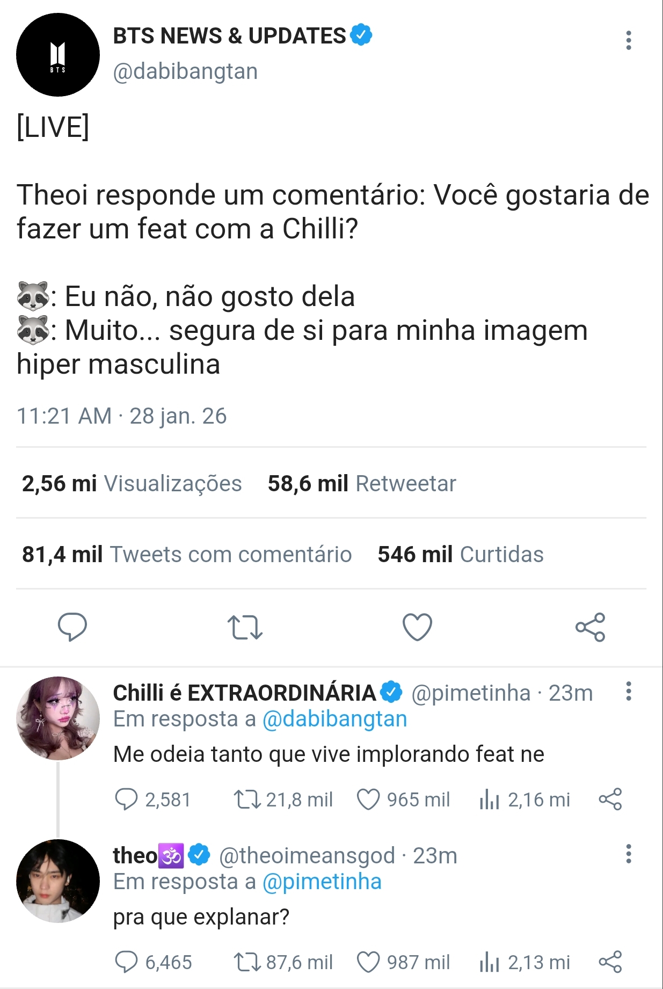The height and width of the screenshot is (989, 663).
Task: Share the main BTS NEWS tweet
Action: coord(590,627)
